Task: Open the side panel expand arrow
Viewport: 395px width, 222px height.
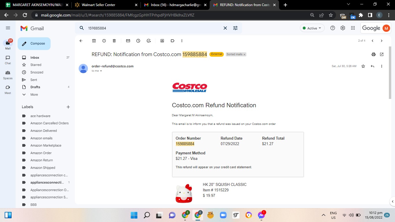Action: (x=392, y=201)
